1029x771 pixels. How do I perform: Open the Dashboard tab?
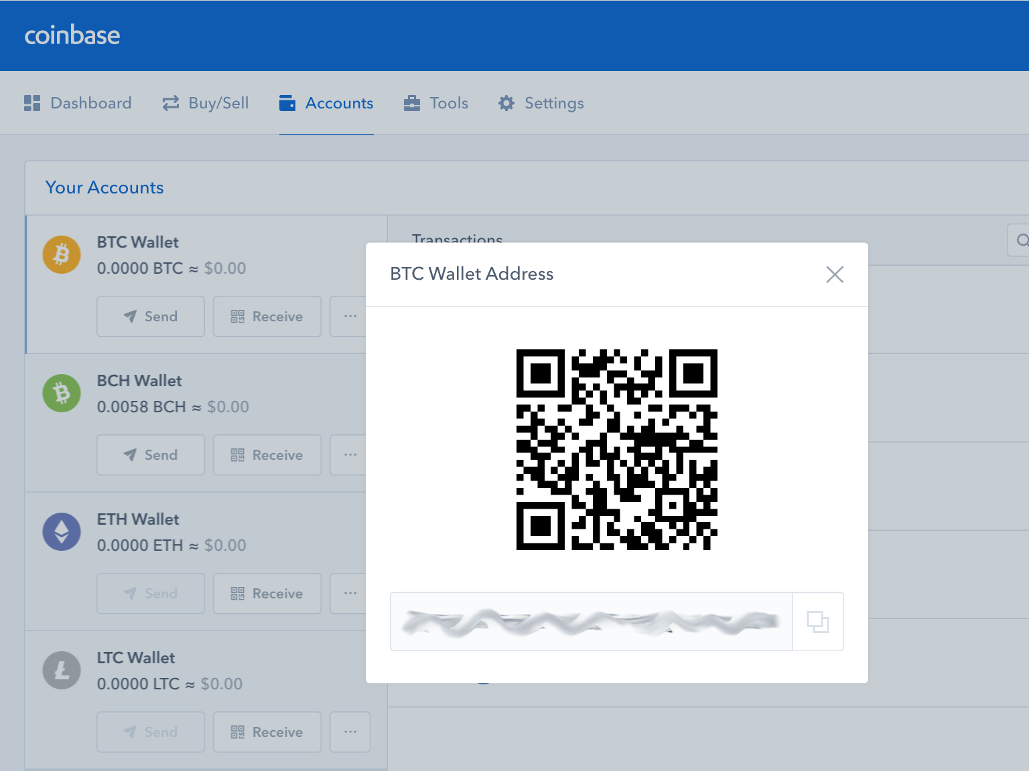pyautogui.click(x=78, y=103)
